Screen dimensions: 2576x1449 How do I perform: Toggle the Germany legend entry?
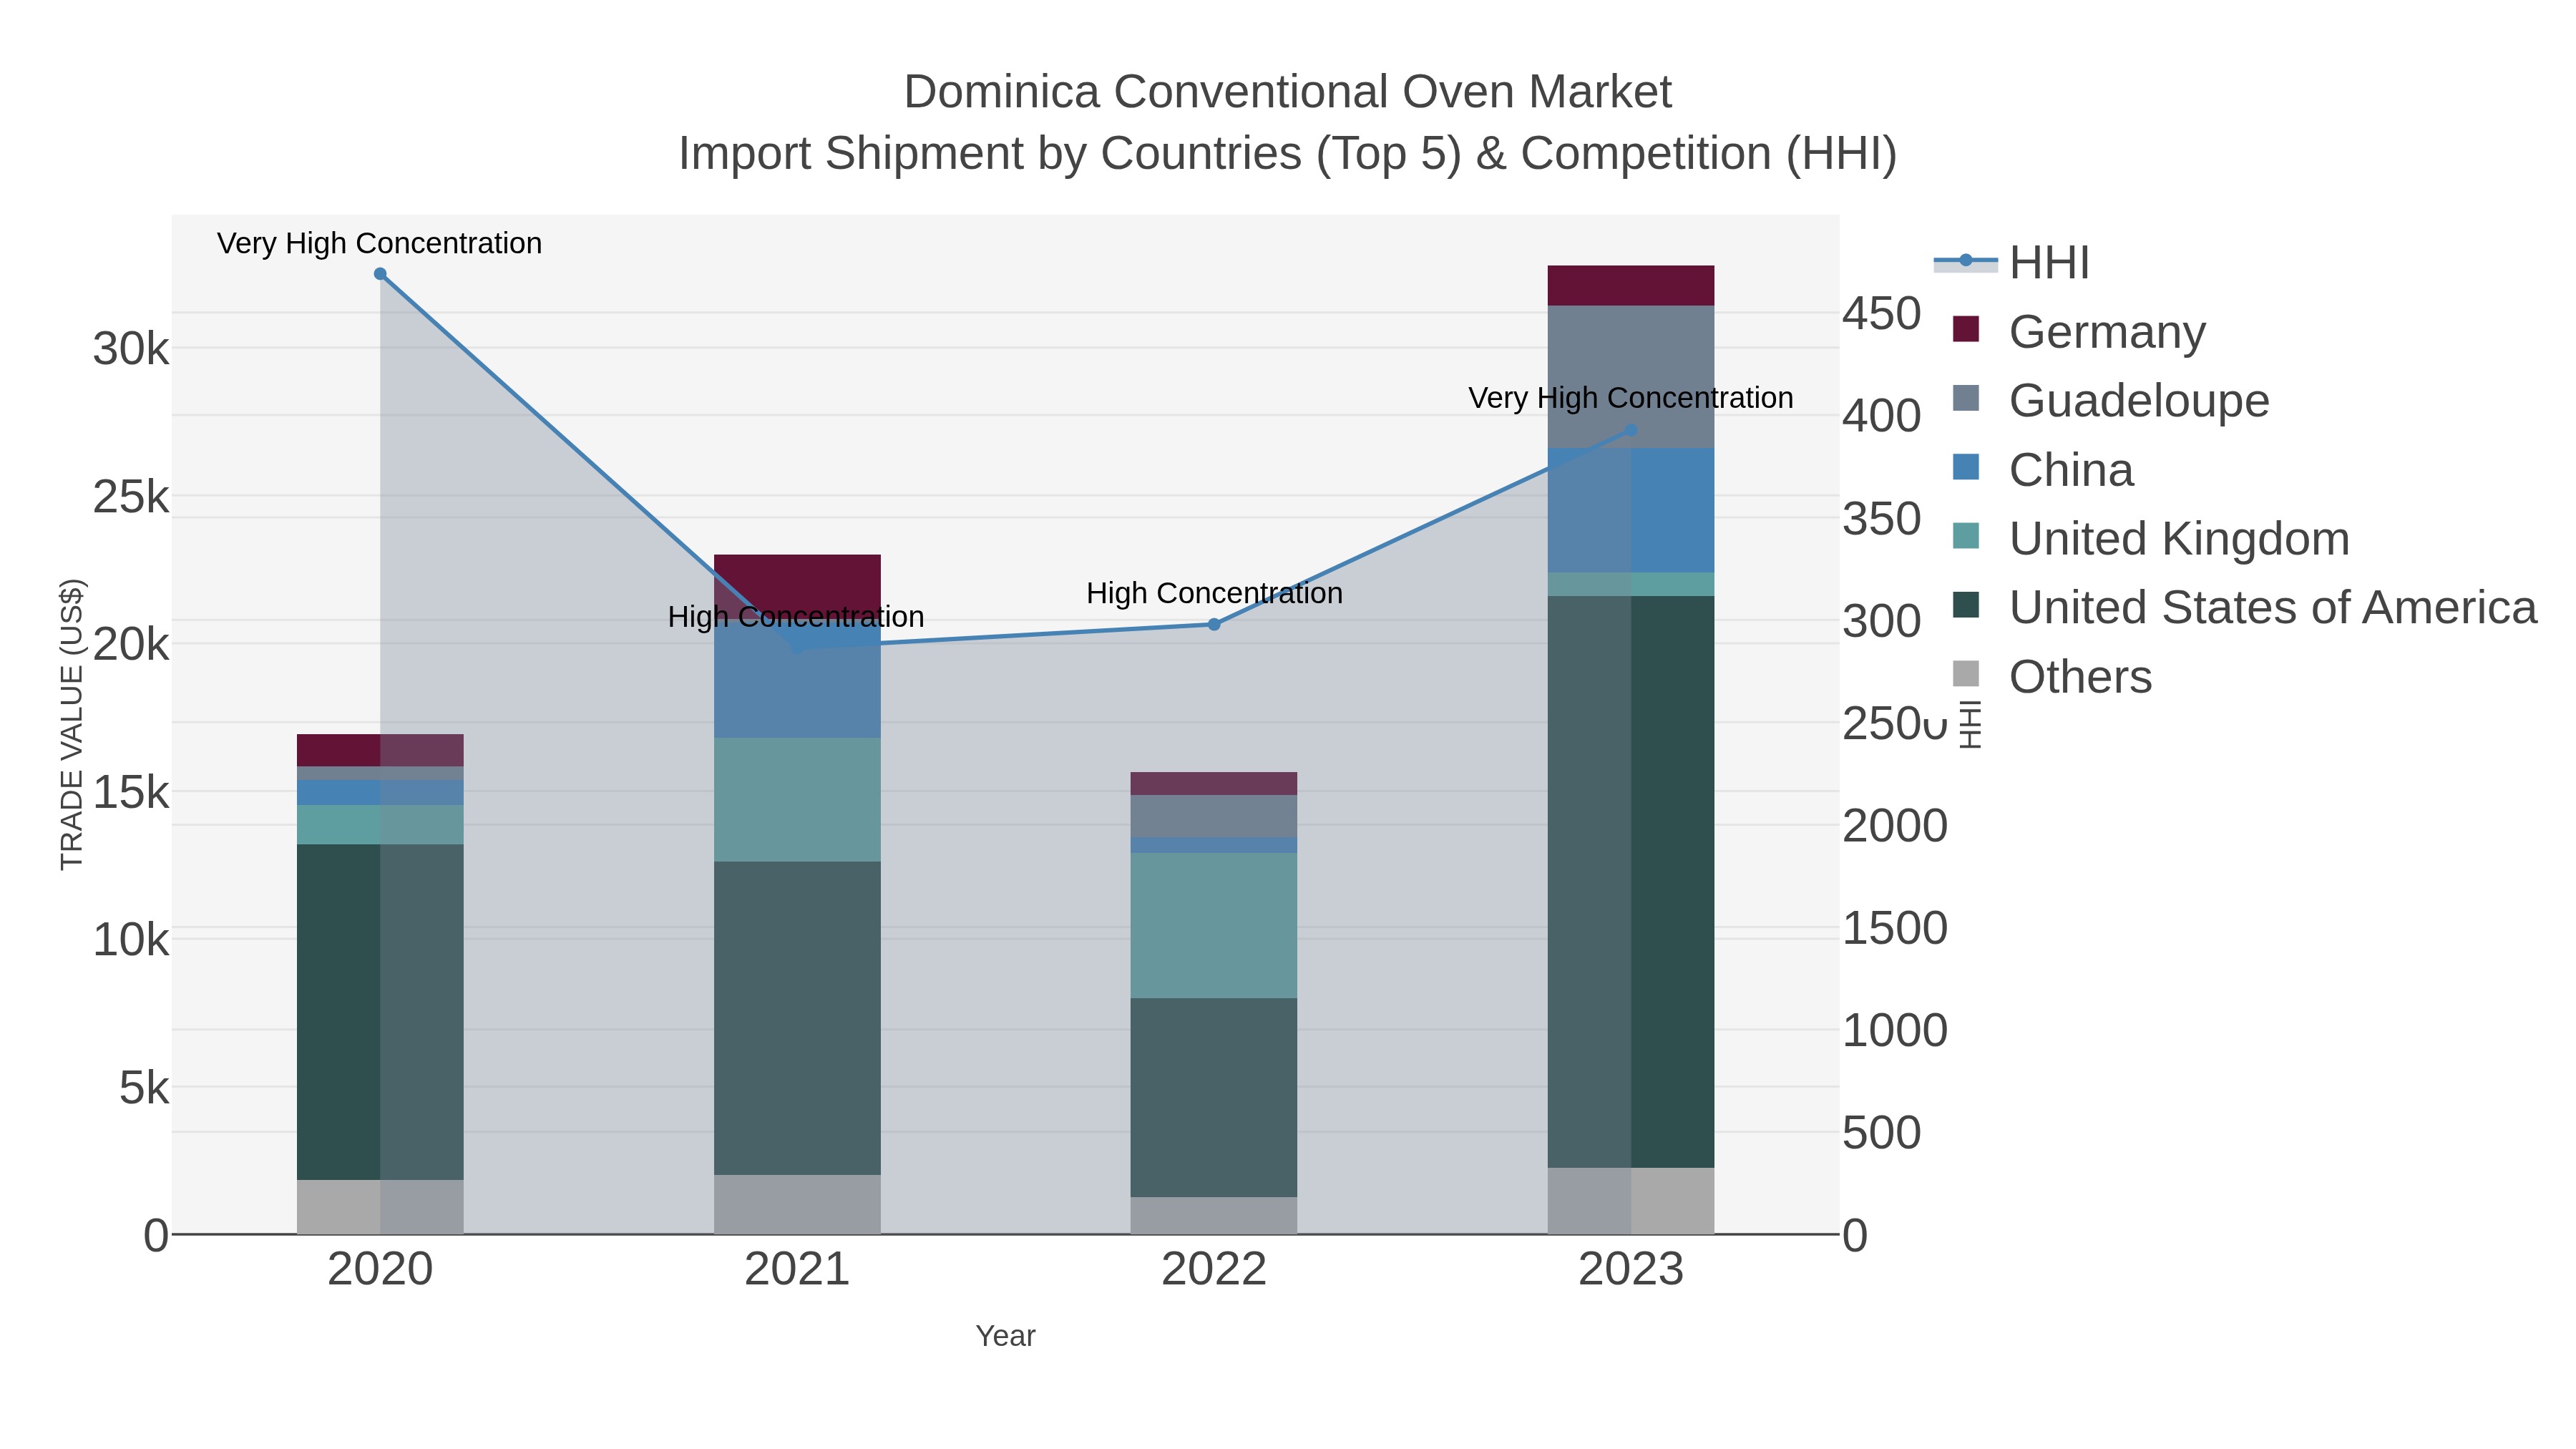[x=2079, y=331]
